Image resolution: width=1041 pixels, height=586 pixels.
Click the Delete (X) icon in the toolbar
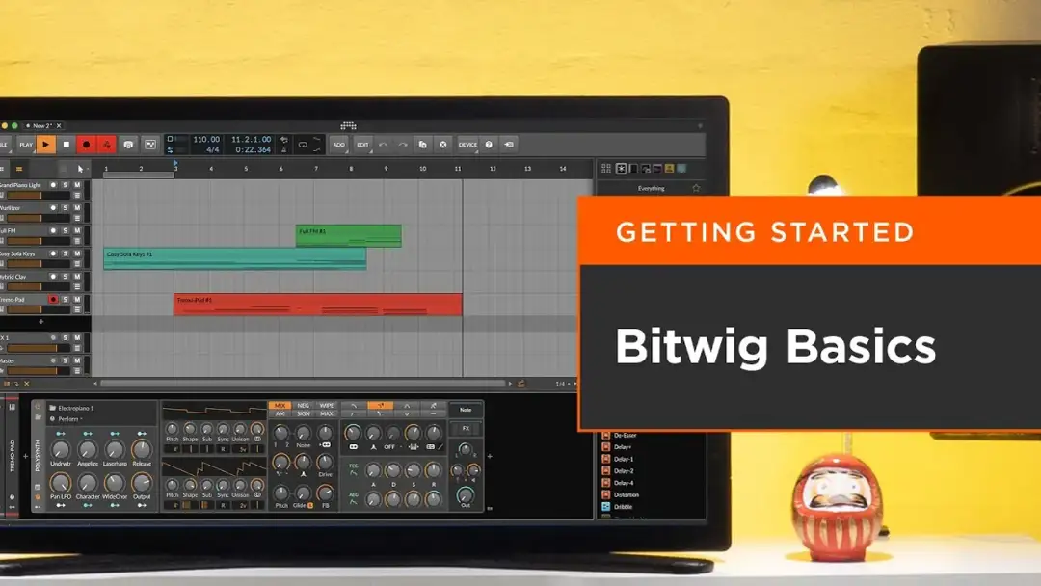point(443,145)
